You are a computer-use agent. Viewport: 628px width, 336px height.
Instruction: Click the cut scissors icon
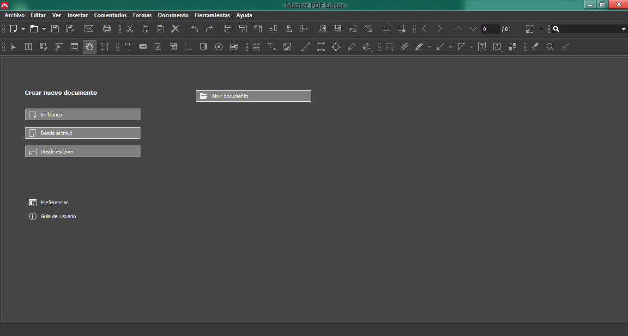(x=130, y=29)
